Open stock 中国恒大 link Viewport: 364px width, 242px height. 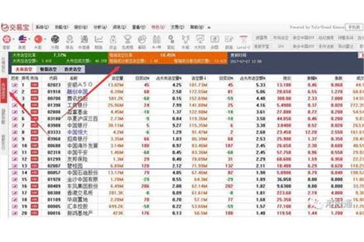[x=77, y=132]
